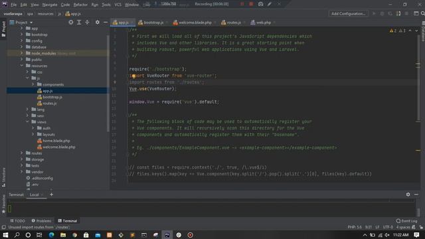Click the LF line separator in status bar
Screen dimensions: 425x239
[377, 227]
